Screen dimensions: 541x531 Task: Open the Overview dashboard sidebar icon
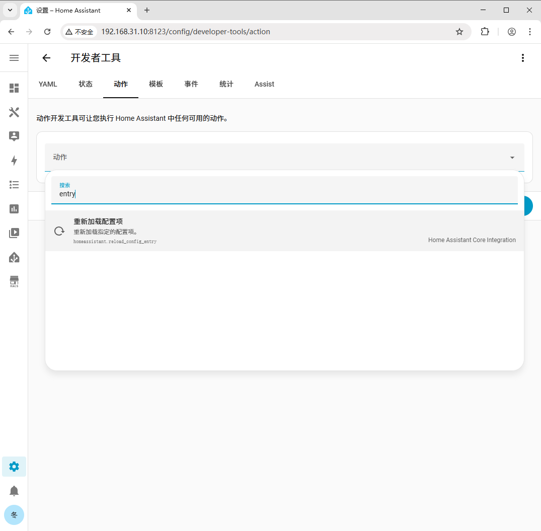[x=14, y=88]
